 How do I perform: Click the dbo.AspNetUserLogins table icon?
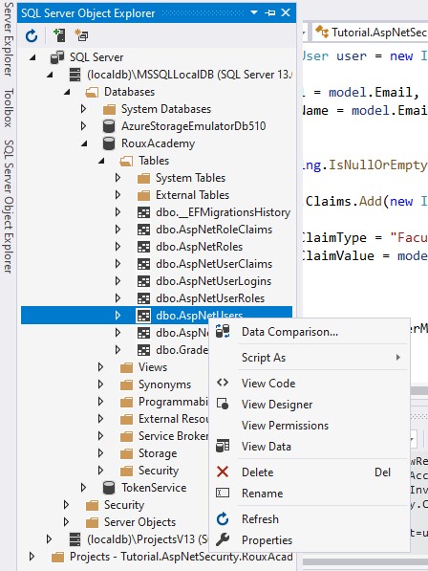pos(143,281)
